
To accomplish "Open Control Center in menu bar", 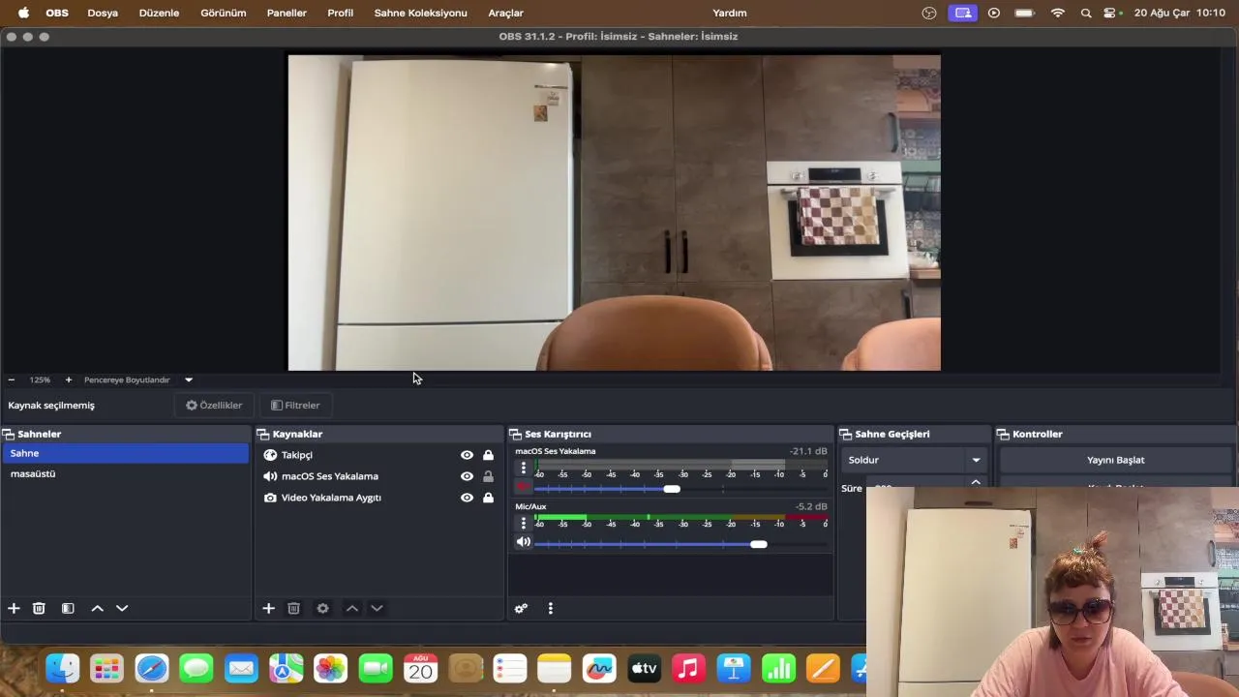I will (1110, 13).
